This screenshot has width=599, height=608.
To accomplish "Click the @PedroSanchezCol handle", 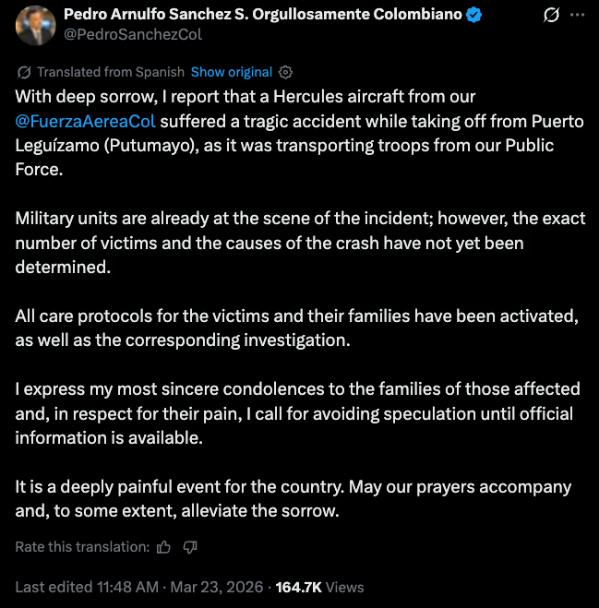I will 132,35.
